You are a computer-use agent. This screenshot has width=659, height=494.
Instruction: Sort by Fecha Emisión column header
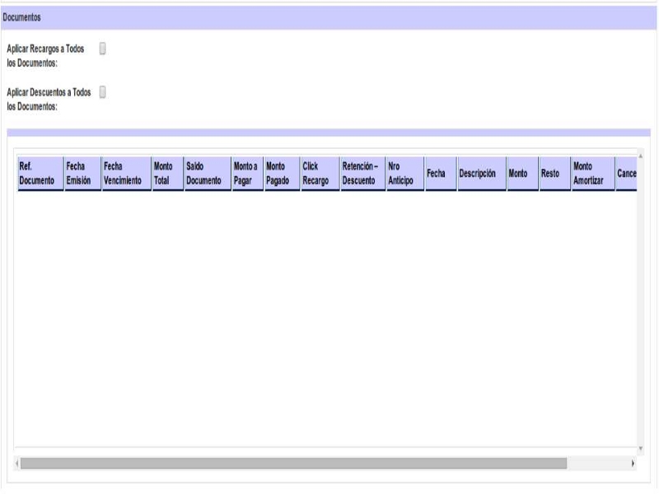[x=81, y=174]
